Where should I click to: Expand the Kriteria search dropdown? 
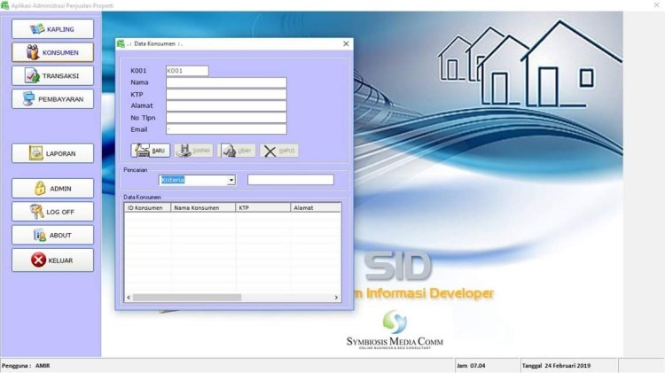pos(231,180)
